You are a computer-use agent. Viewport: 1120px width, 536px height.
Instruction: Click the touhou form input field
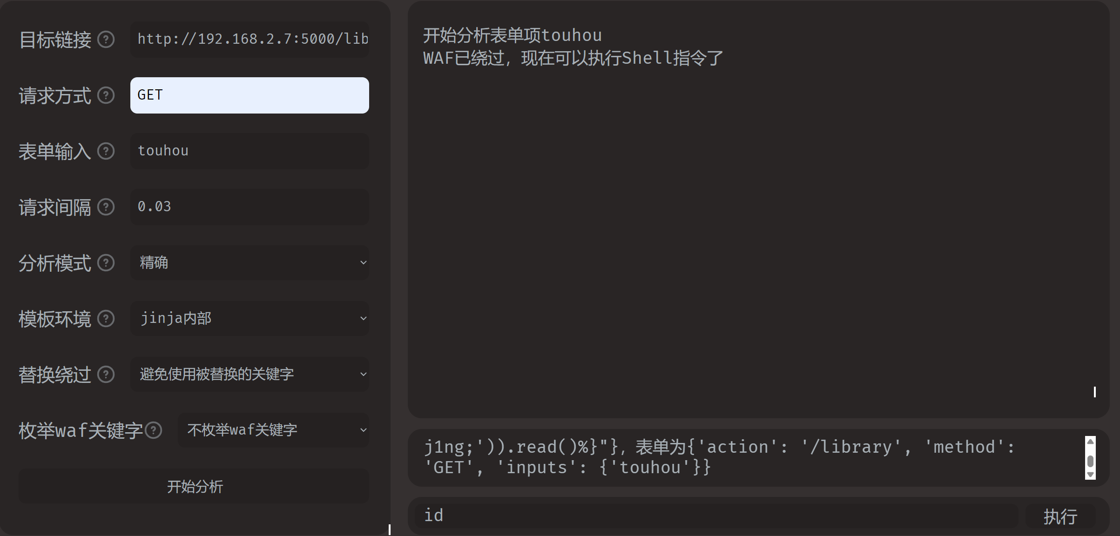pyautogui.click(x=250, y=151)
